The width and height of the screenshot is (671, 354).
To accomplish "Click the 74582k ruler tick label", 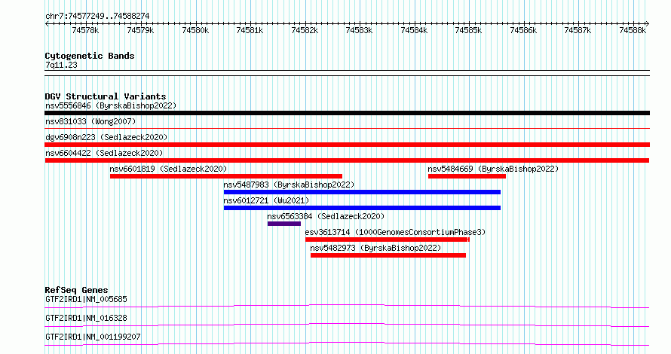I will 305,30.
